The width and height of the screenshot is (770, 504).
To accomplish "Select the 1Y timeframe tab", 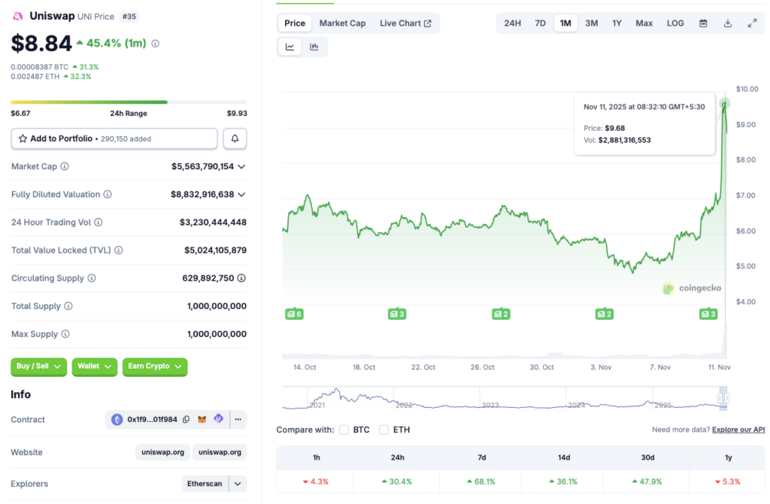I will point(617,23).
